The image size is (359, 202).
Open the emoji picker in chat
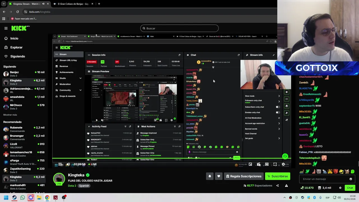[351, 179]
